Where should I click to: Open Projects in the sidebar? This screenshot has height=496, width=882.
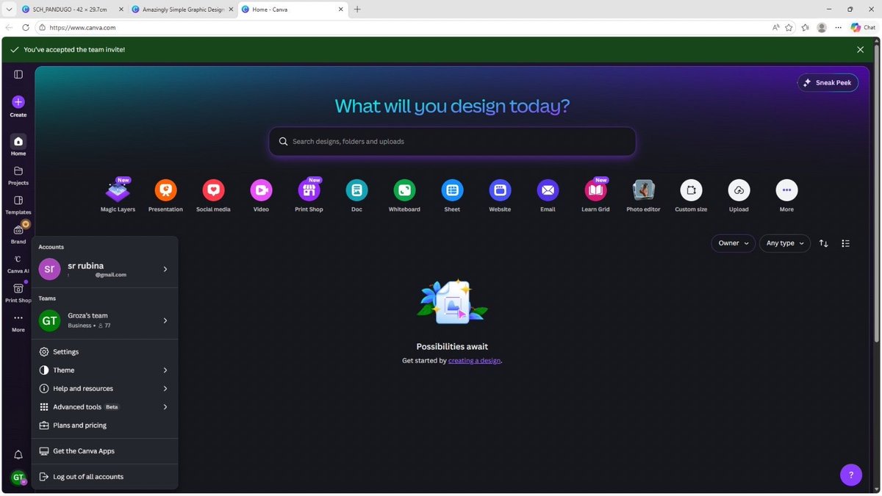[18, 176]
